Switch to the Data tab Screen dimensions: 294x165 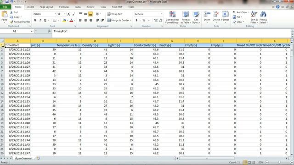click(x=78, y=7)
